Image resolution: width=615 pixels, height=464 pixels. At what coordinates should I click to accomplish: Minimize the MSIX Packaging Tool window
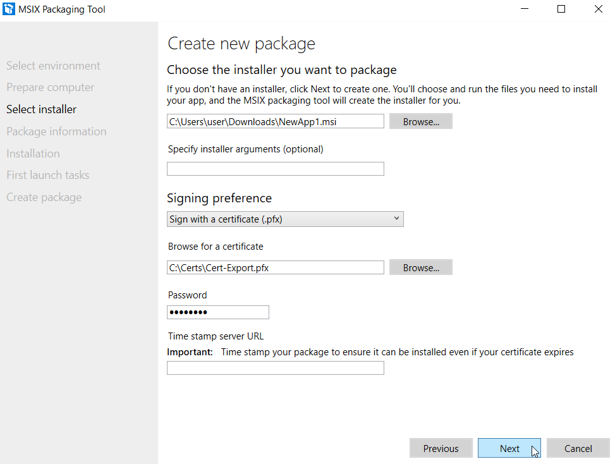(x=525, y=9)
